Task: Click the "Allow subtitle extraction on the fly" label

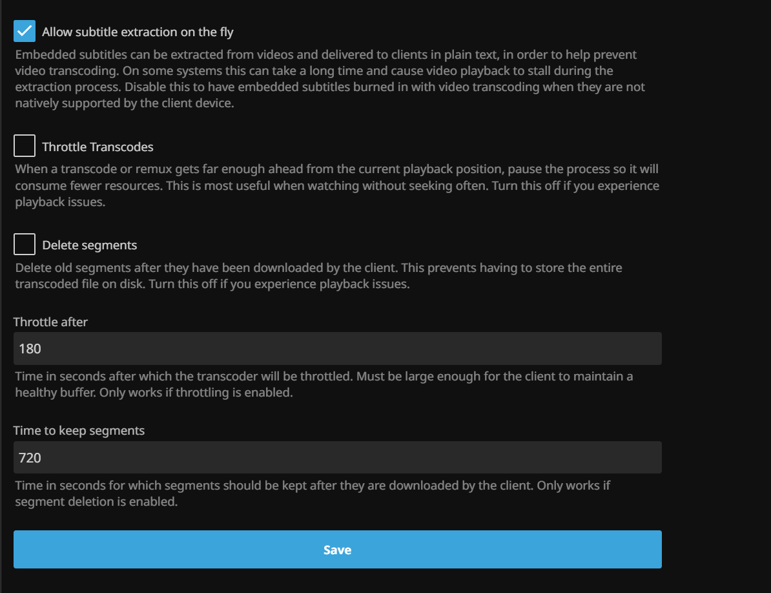Action: pos(138,32)
